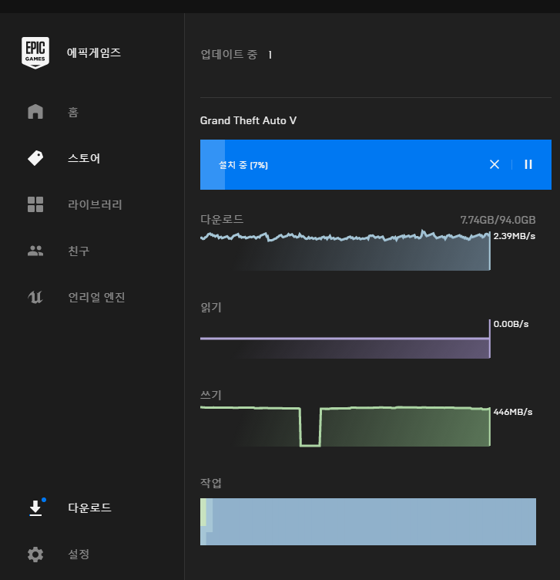Viewport: 560px width, 580px height.
Task: Click the 7.74GB/94.0GB size text
Action: click(x=498, y=220)
